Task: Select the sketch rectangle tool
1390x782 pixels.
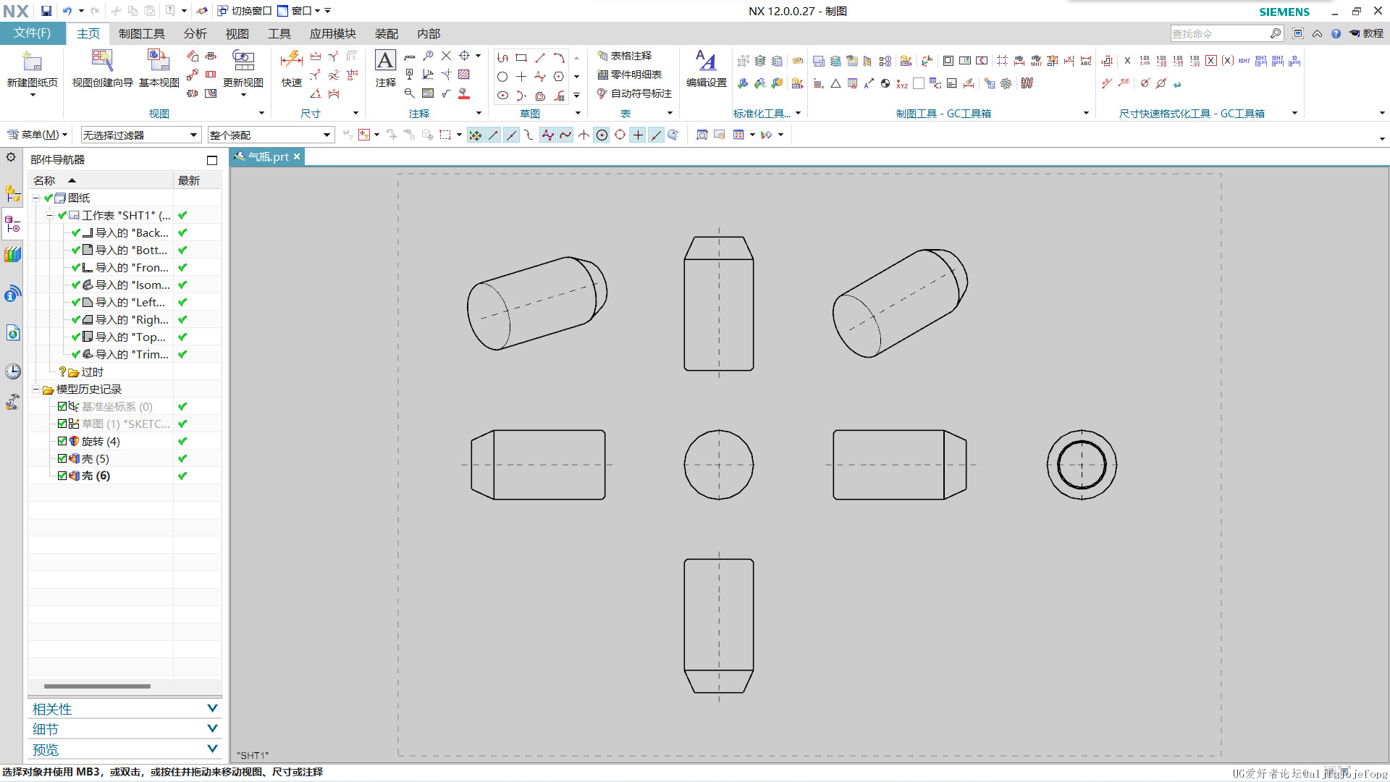Action: pyautogui.click(x=521, y=57)
